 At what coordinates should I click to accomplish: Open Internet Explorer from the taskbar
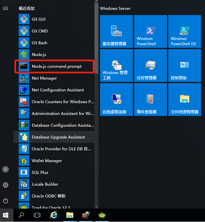point(53,215)
